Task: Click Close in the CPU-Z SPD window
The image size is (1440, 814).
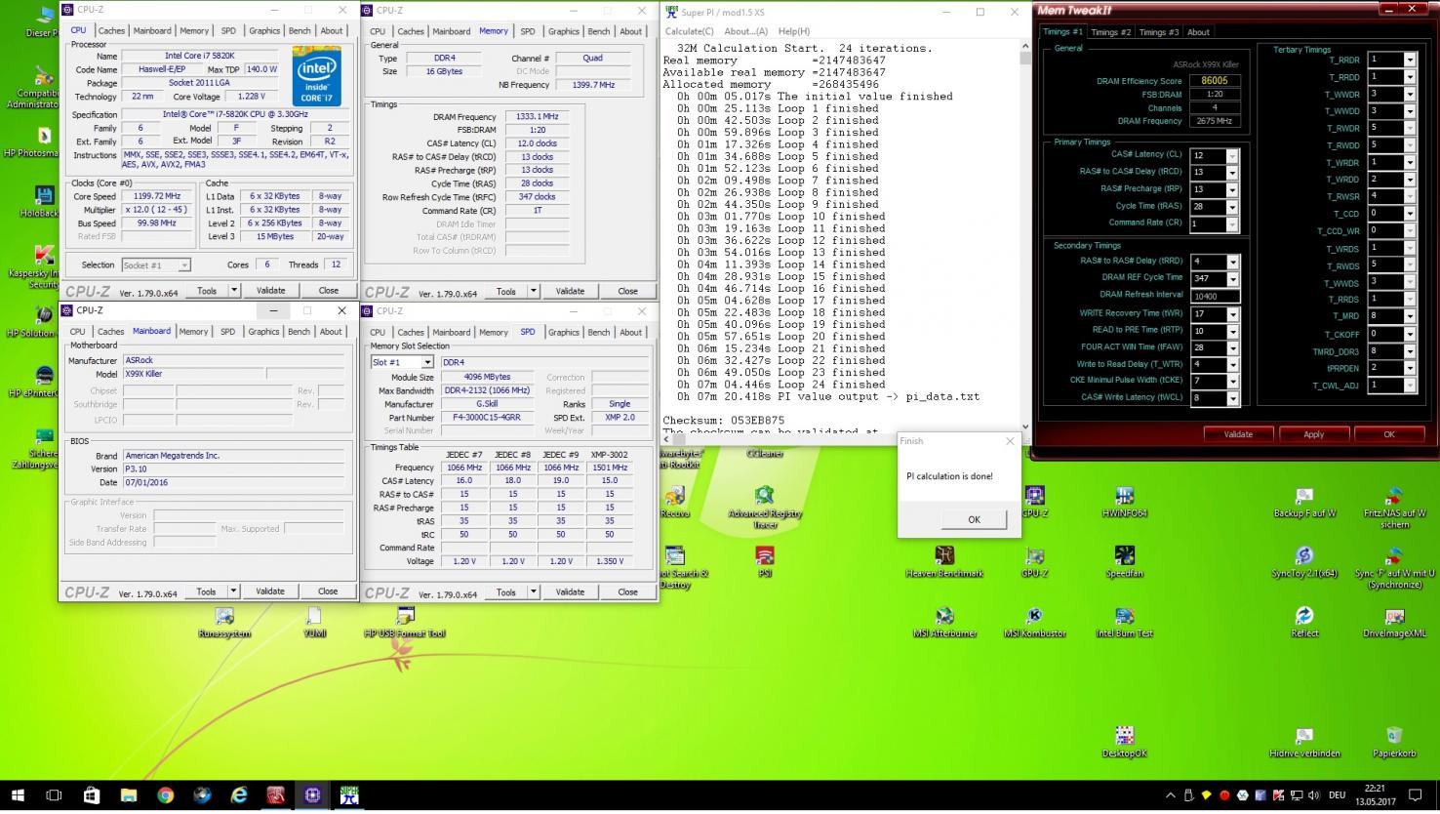Action: click(x=627, y=591)
